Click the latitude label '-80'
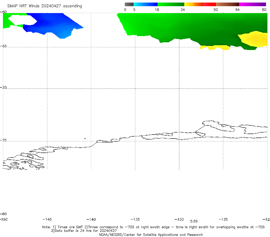Viewport: 270px width, 237px height. pos(3,214)
